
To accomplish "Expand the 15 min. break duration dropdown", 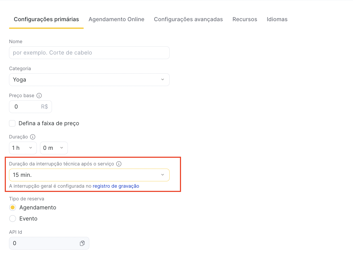I will (89, 175).
